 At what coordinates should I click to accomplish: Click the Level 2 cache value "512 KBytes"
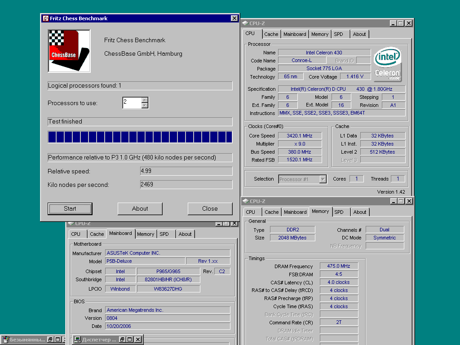[383, 152]
